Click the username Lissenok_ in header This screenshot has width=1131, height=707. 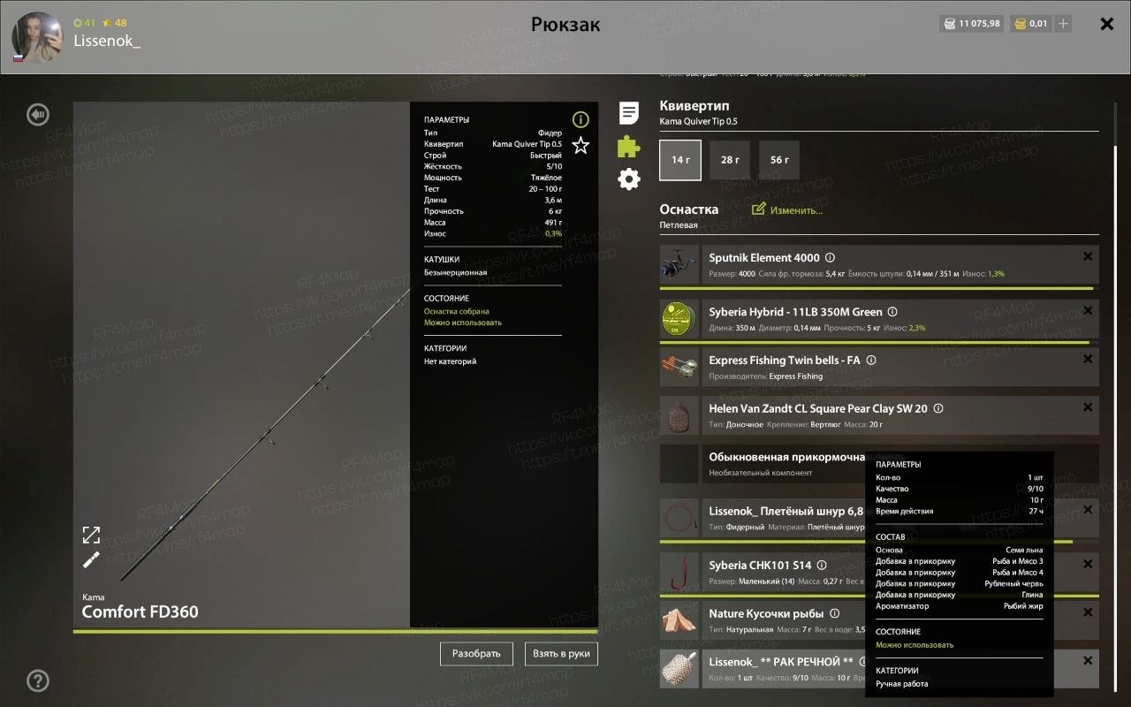click(x=107, y=41)
